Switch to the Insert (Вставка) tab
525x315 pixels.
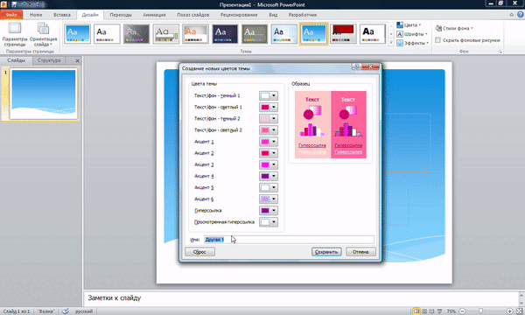coord(62,15)
